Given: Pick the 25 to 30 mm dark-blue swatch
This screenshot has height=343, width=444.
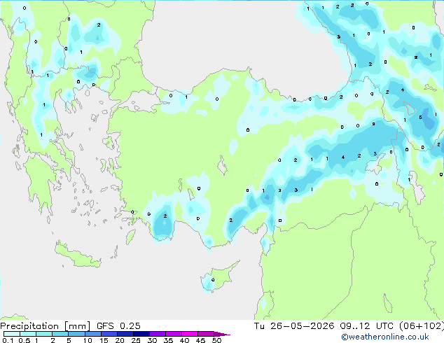Looking at the screenshot, I should (141, 334).
